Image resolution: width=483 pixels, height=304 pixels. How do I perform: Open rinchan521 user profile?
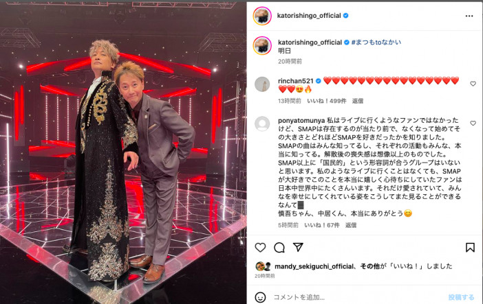[x=295, y=81]
